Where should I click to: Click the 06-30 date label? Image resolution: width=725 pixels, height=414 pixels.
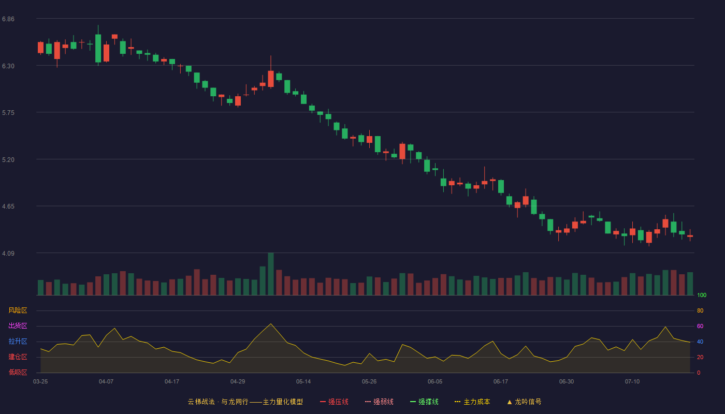tap(567, 381)
